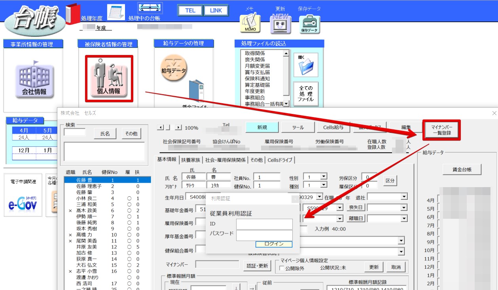This screenshot has width=498, height=290.
Task: Open the 保存データ briefcase icon
Action: pos(310,24)
